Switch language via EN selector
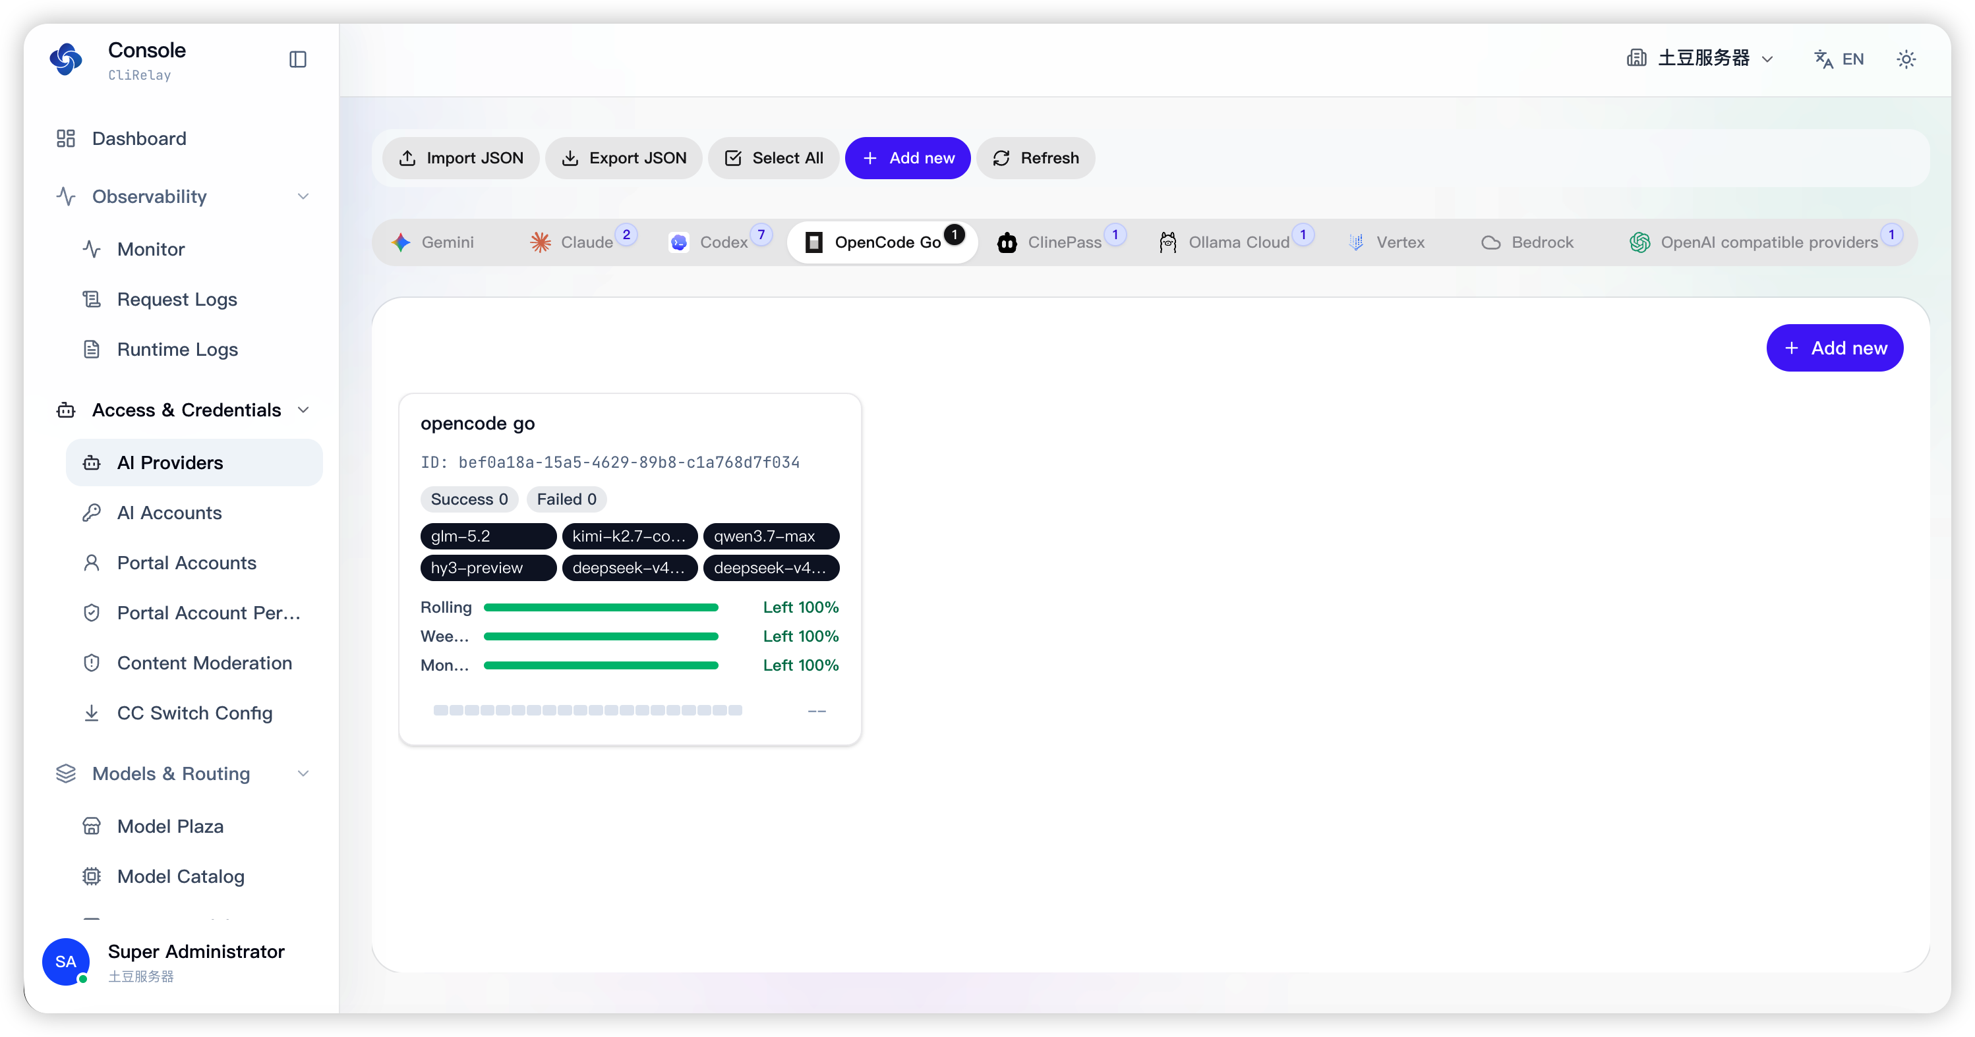Screen dimensions: 1975x1037 click(1839, 59)
